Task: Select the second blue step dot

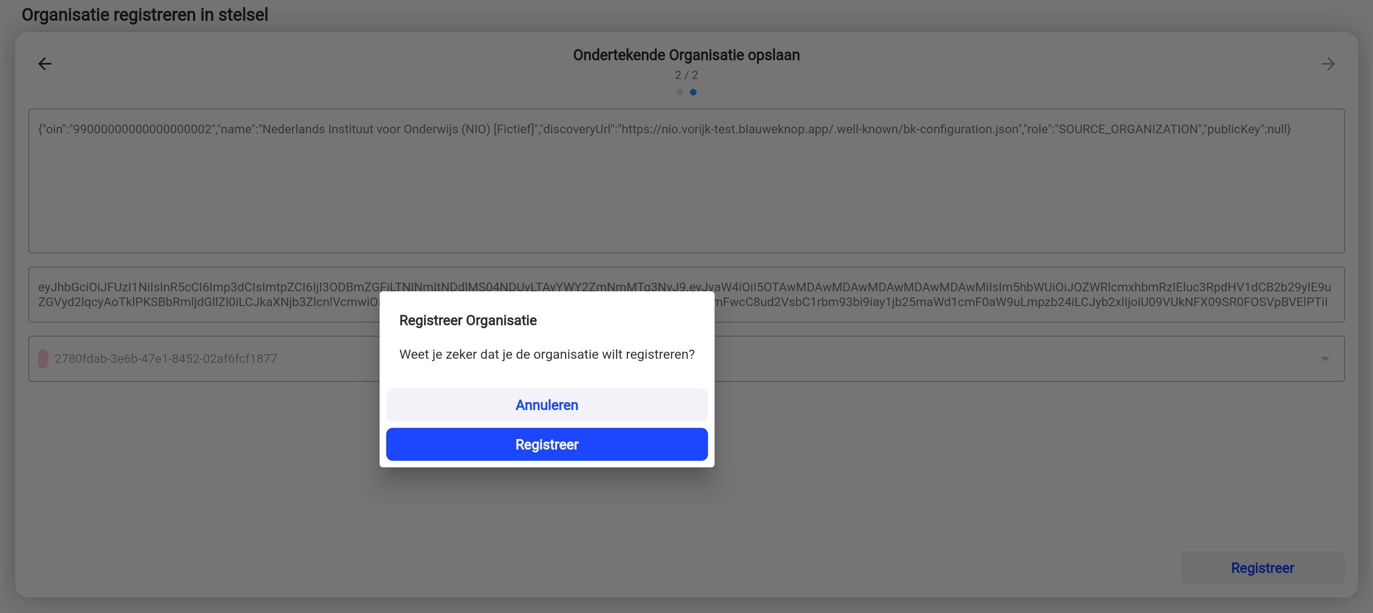Action: [x=693, y=92]
